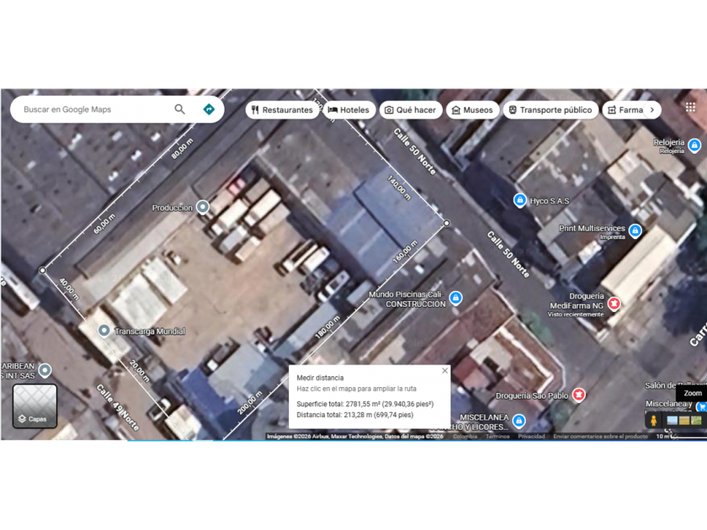Open the Google apps grid
Viewport: 707px width, 530px height.
[690, 108]
